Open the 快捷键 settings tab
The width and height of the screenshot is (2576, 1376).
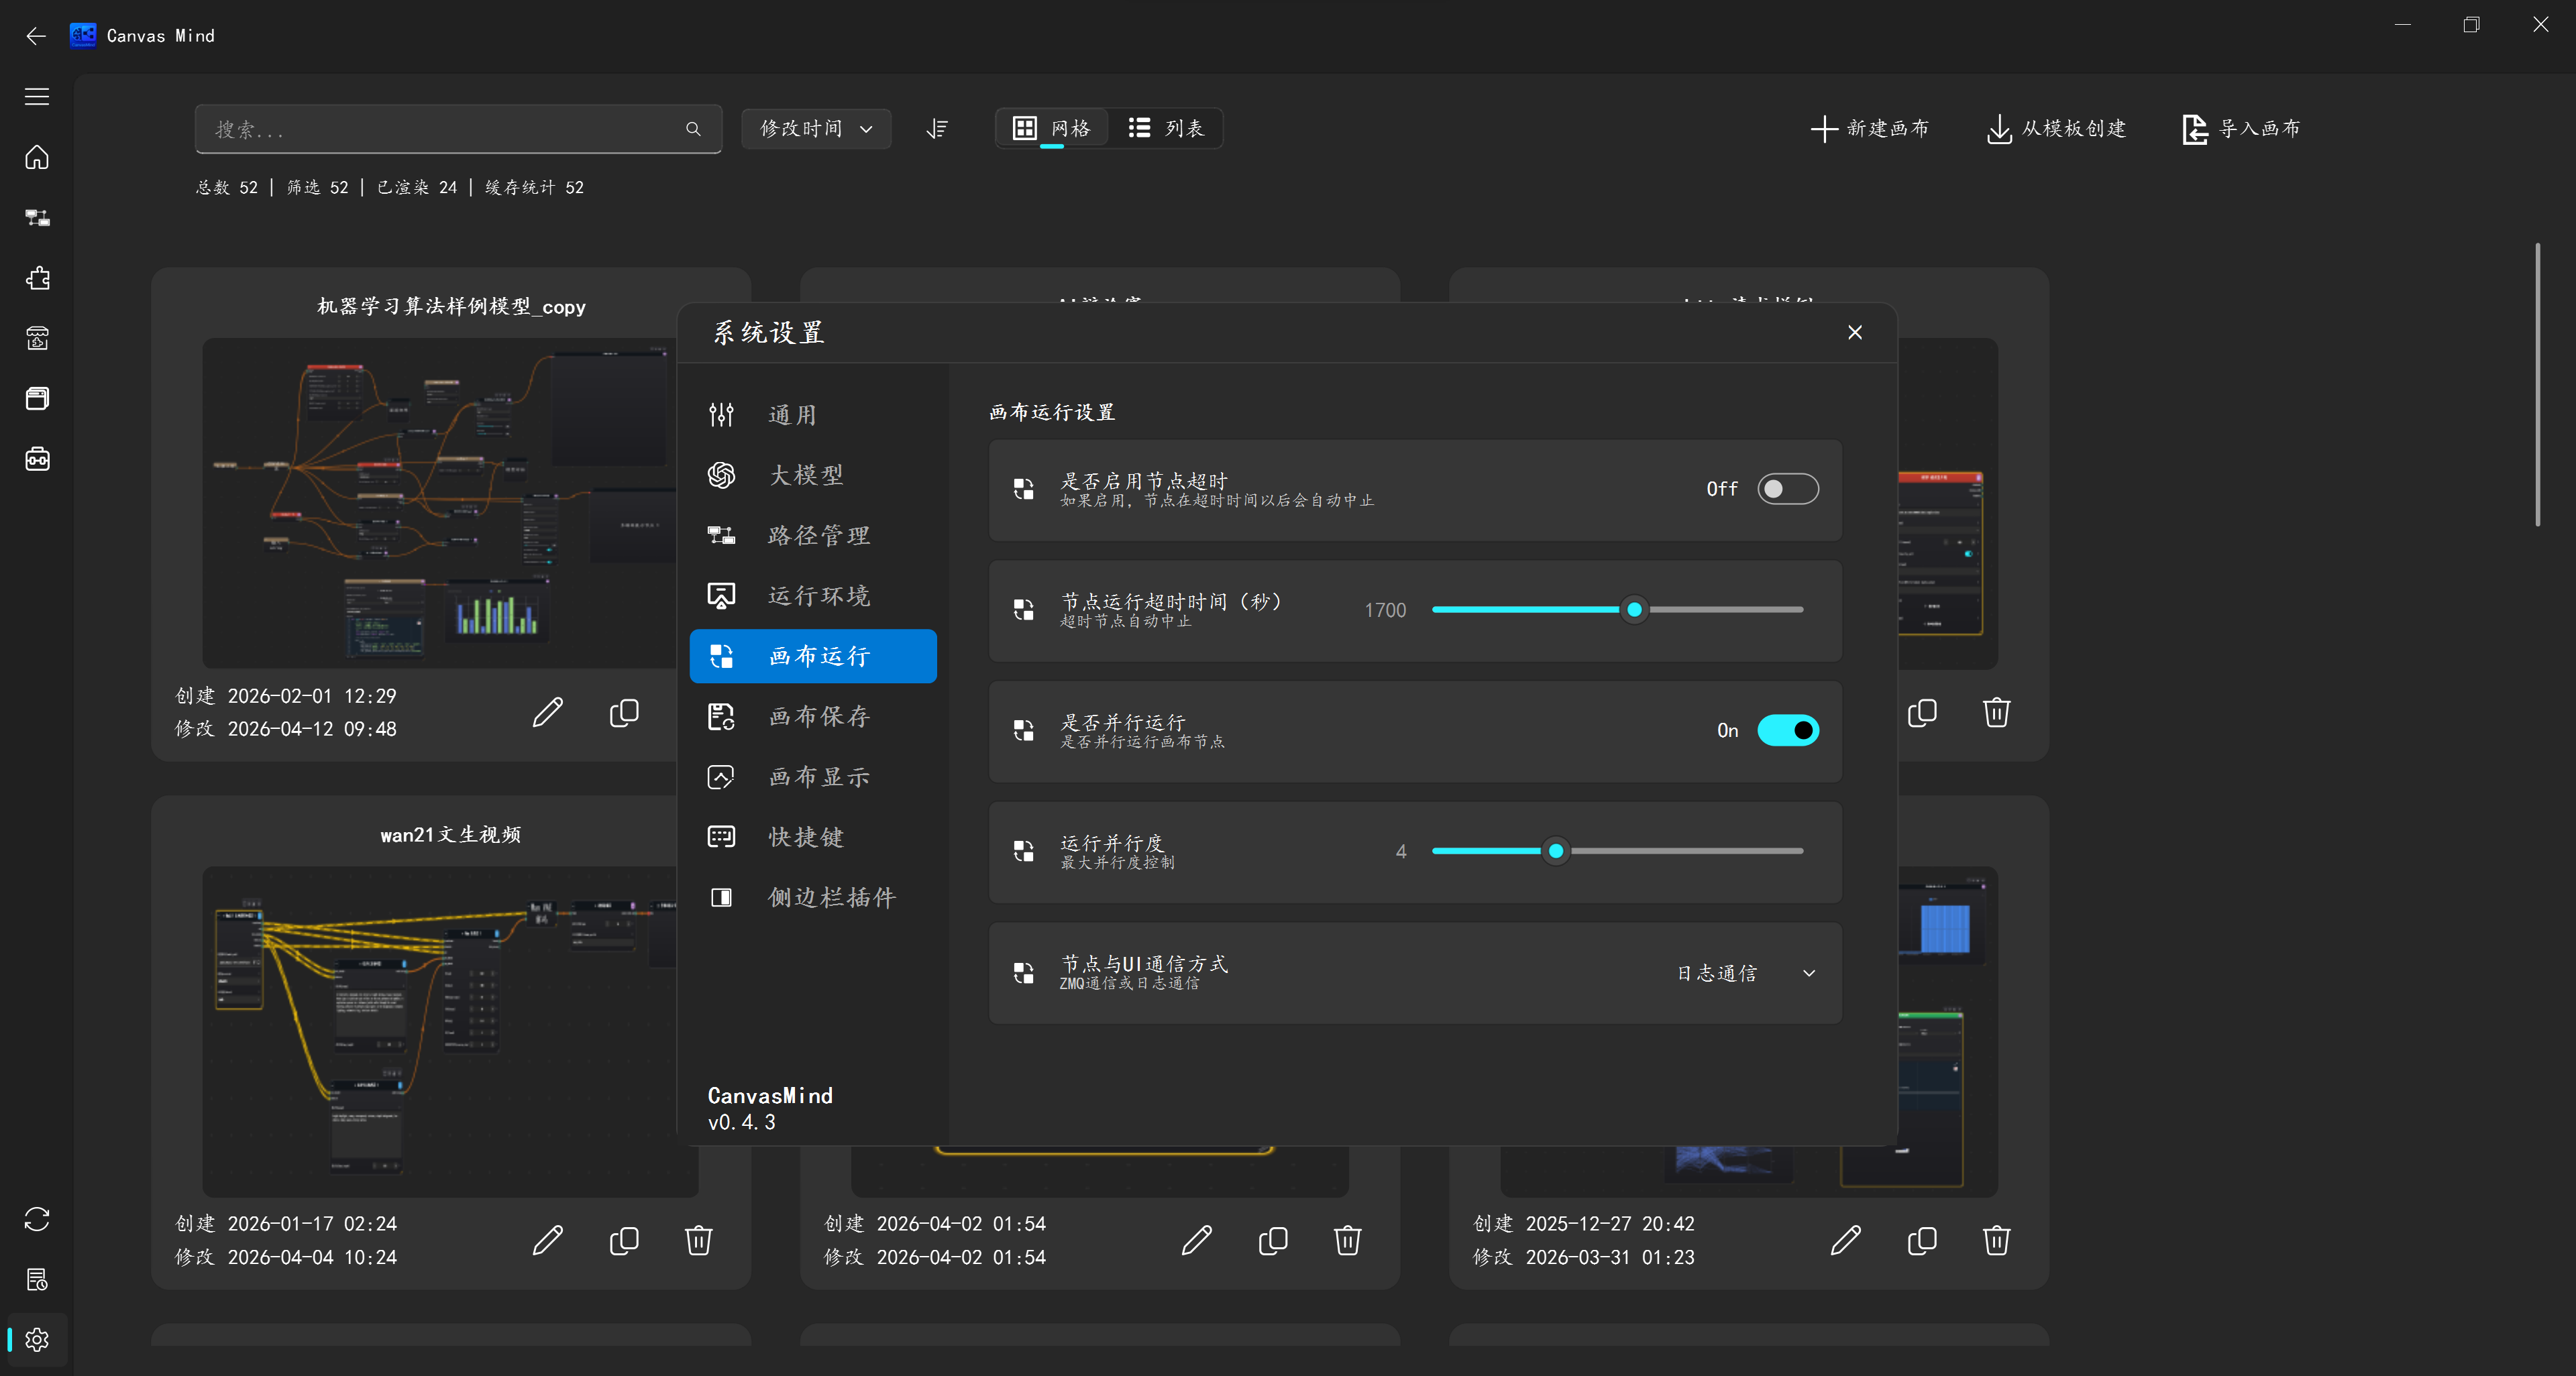pos(813,838)
